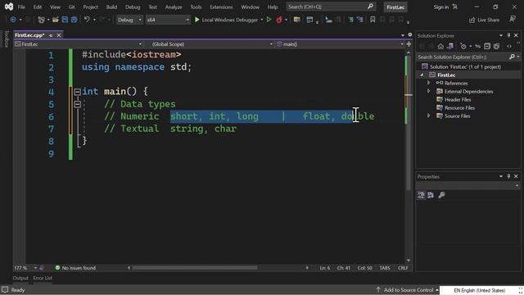
Task: Switch to the Output tab
Action: point(20,278)
